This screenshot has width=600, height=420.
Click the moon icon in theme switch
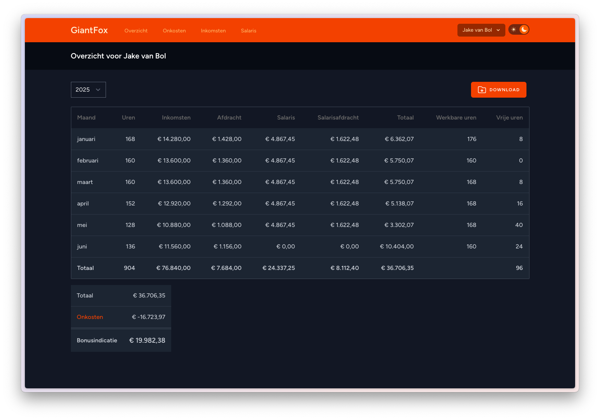click(524, 29)
